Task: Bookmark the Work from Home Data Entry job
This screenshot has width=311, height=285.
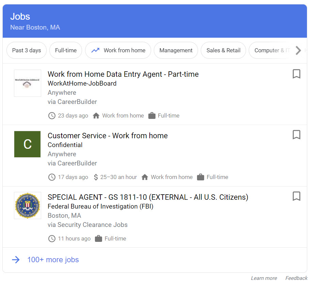Action: coord(296,74)
